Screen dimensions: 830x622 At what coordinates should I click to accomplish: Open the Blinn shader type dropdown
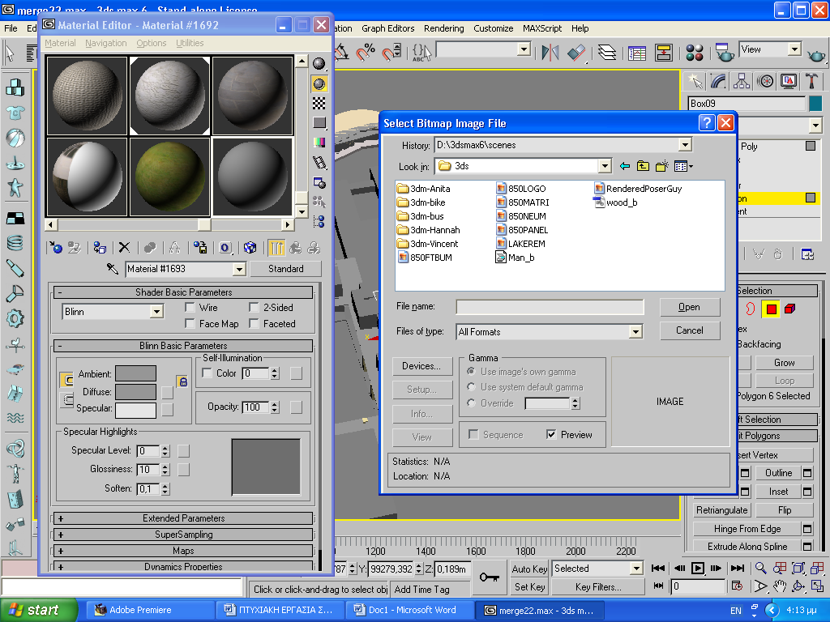click(x=156, y=312)
